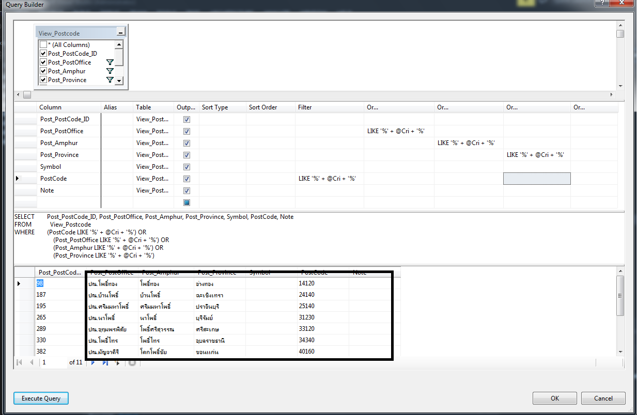Select Note in the Column grid
Viewport: 637px width, 415px height.
pos(69,190)
